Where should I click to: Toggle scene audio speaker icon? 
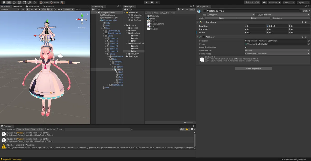click(x=32, y=10)
